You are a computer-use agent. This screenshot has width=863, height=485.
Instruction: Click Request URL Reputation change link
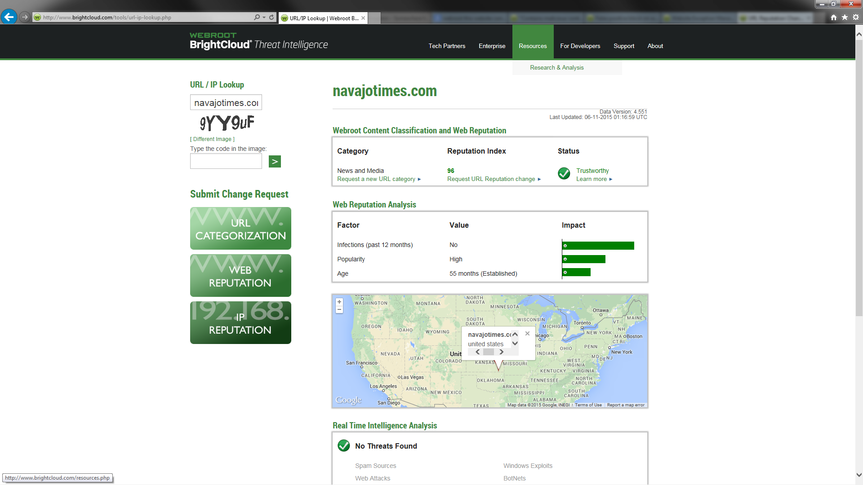coord(494,179)
